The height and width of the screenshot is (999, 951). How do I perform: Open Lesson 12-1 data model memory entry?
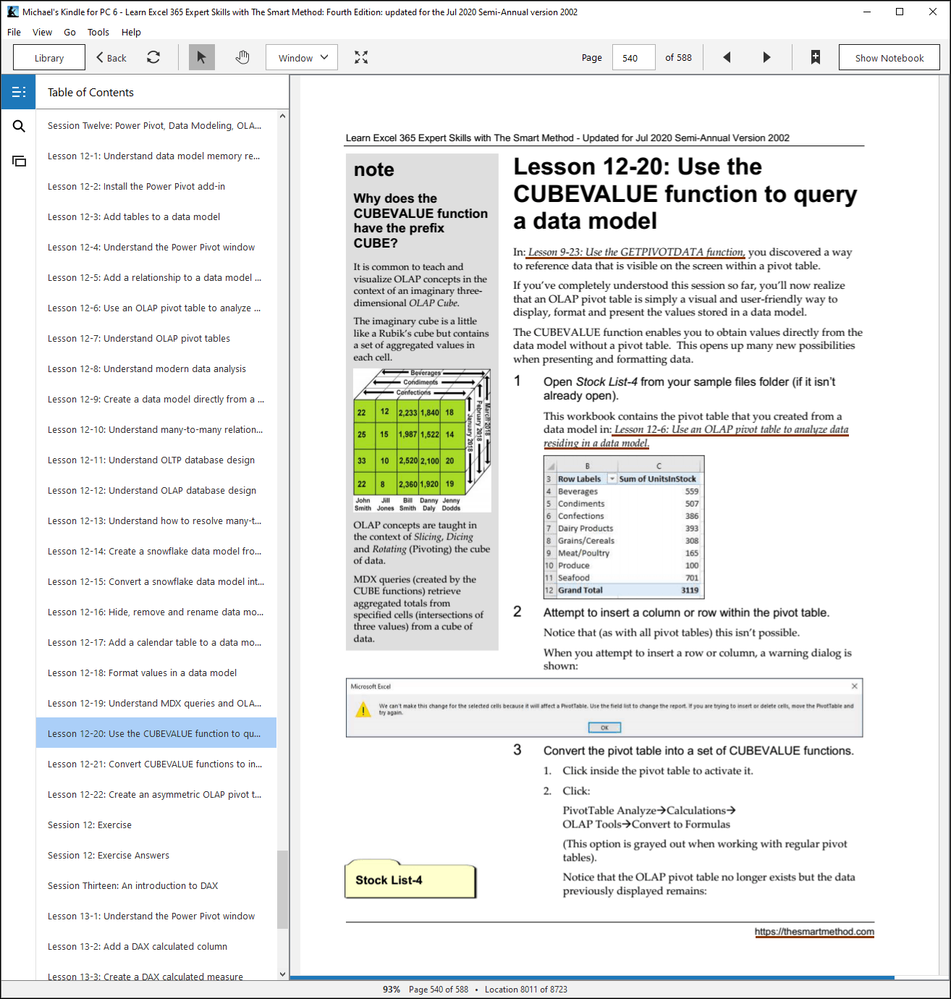pyautogui.click(x=156, y=156)
